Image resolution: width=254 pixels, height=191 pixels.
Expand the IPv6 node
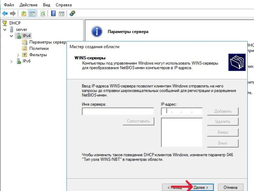tap(11, 61)
